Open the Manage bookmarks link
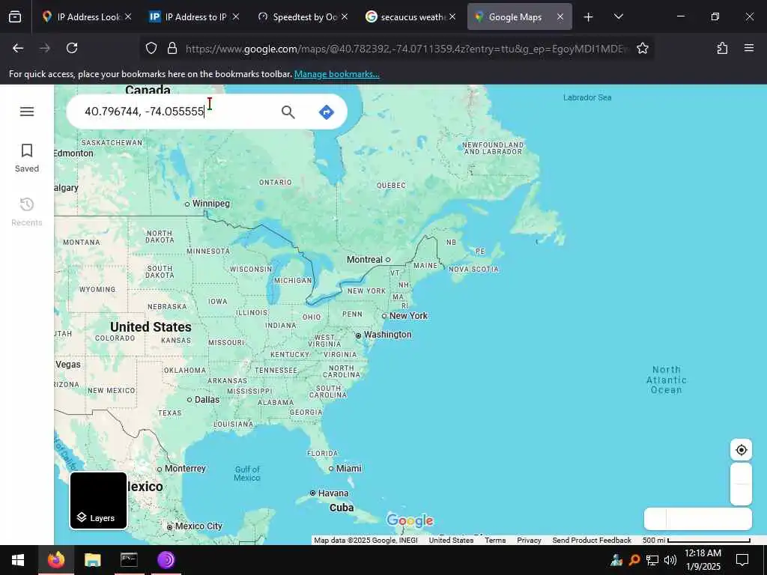Viewport: 767px width, 575px height. [x=336, y=74]
